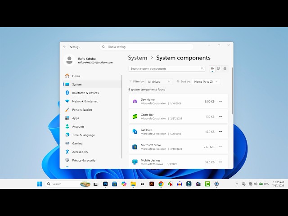Launch Illustrator from the taskbar

tap(152, 184)
